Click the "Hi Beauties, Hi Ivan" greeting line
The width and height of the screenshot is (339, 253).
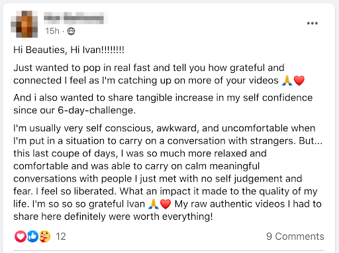click(x=69, y=50)
